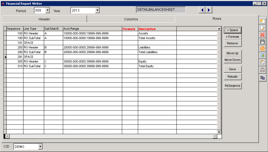Click the new report icon in side toolbar
This screenshot has height=152, width=268.
(x=262, y=21)
